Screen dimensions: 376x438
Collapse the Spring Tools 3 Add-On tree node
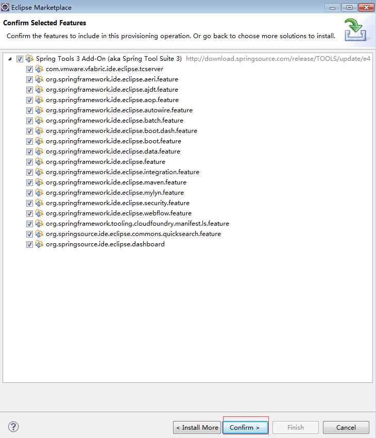pyautogui.click(x=10, y=59)
